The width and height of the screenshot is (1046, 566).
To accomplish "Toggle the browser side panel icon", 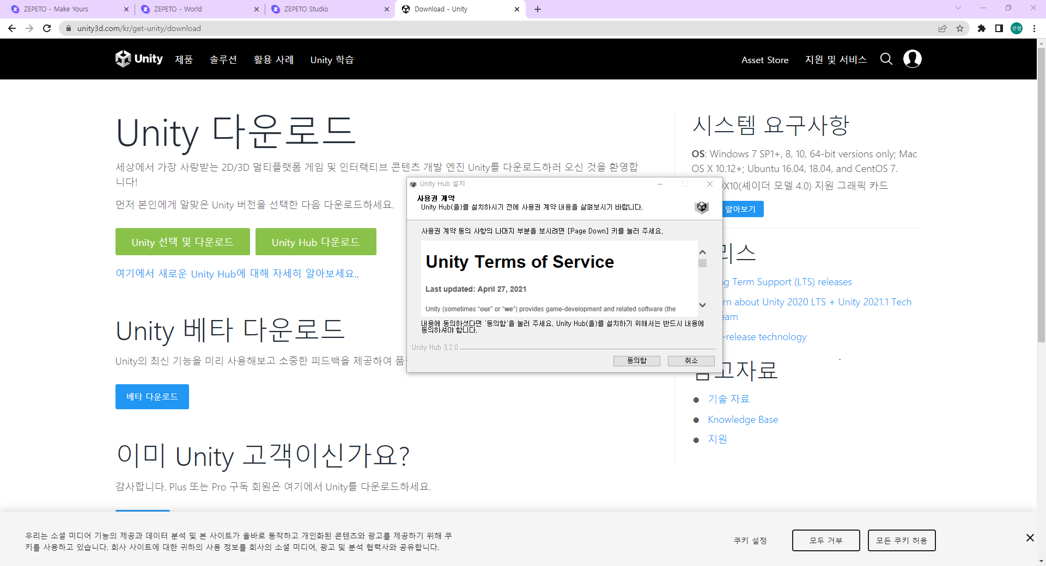I will pos(999,28).
